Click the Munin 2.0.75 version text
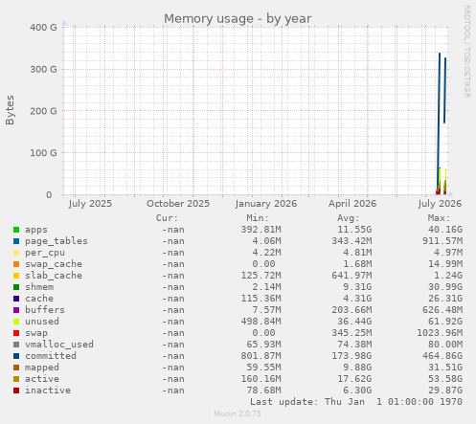 (238, 413)
